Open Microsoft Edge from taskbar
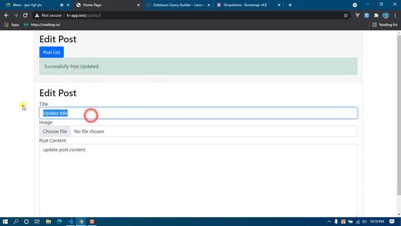 (x=60, y=222)
